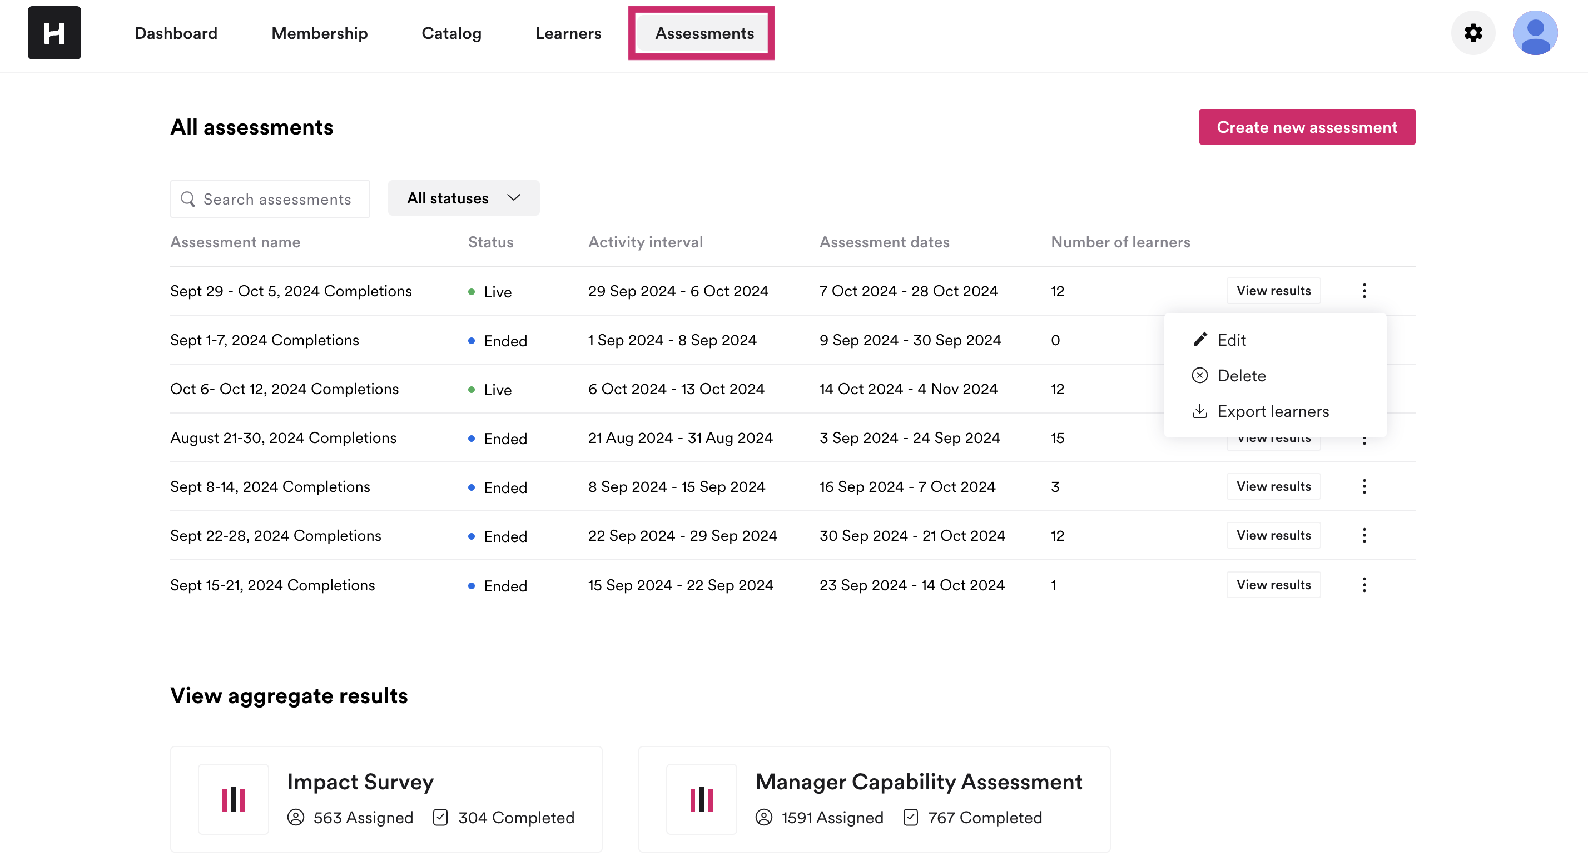
Task: View results for Sept 15-21 Completions
Action: 1273,585
